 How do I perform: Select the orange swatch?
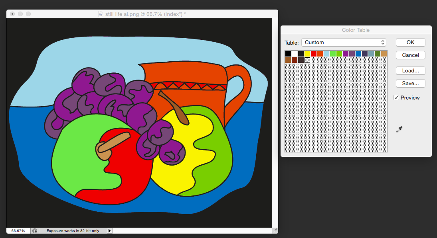320,54
